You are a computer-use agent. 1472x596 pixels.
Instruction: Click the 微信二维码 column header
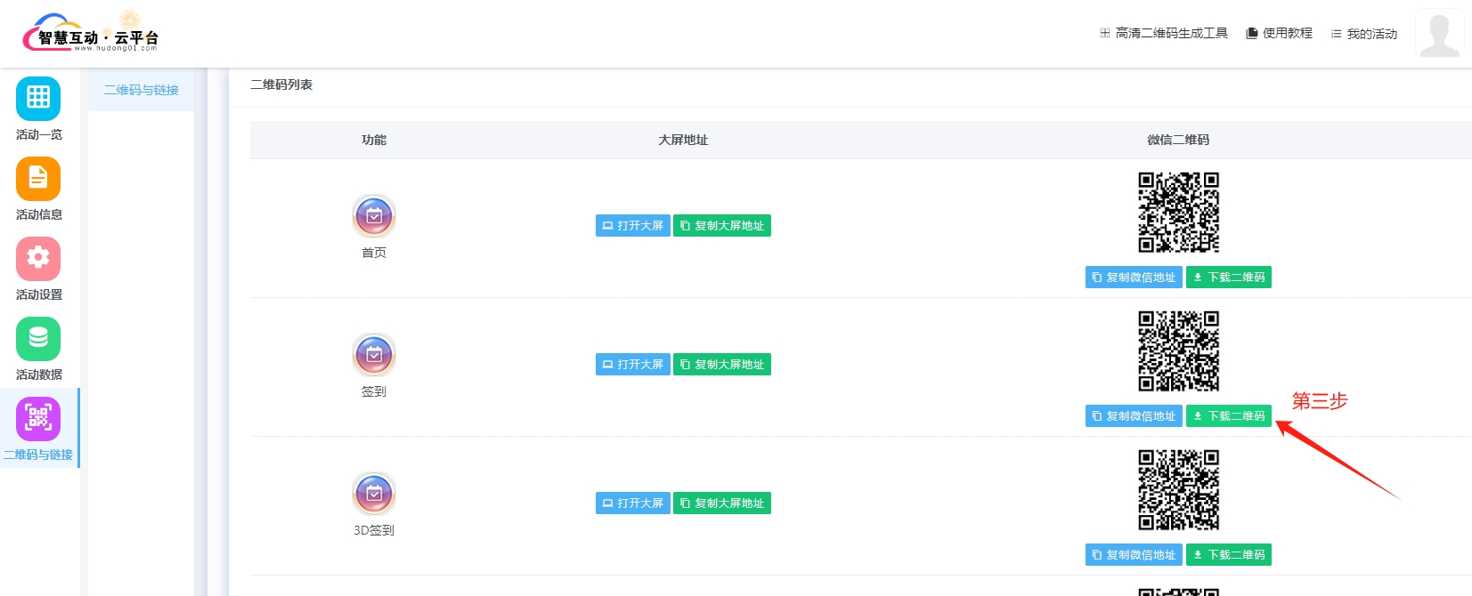[x=1178, y=140]
